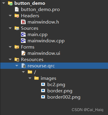Click the main.cpp file icon
Image resolution: width=108 pixels, height=115 pixels.
(x=23, y=35)
